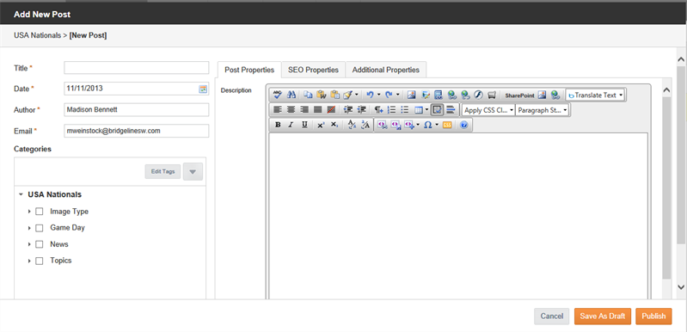Expand the Image Type tree node
687x332 pixels.
pyautogui.click(x=29, y=212)
